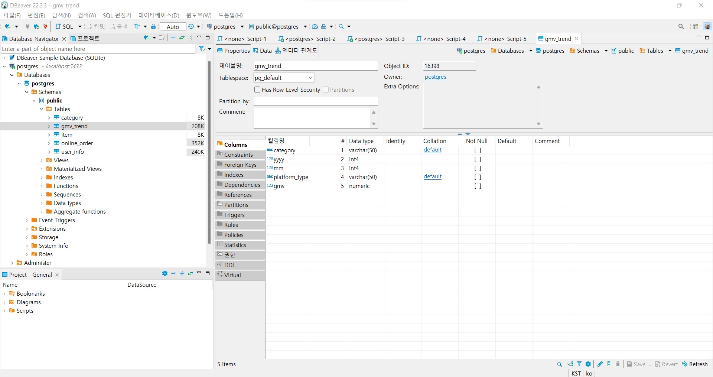Collapse all nodes in Database Navigator
The image size is (713, 377).
coord(173,38)
